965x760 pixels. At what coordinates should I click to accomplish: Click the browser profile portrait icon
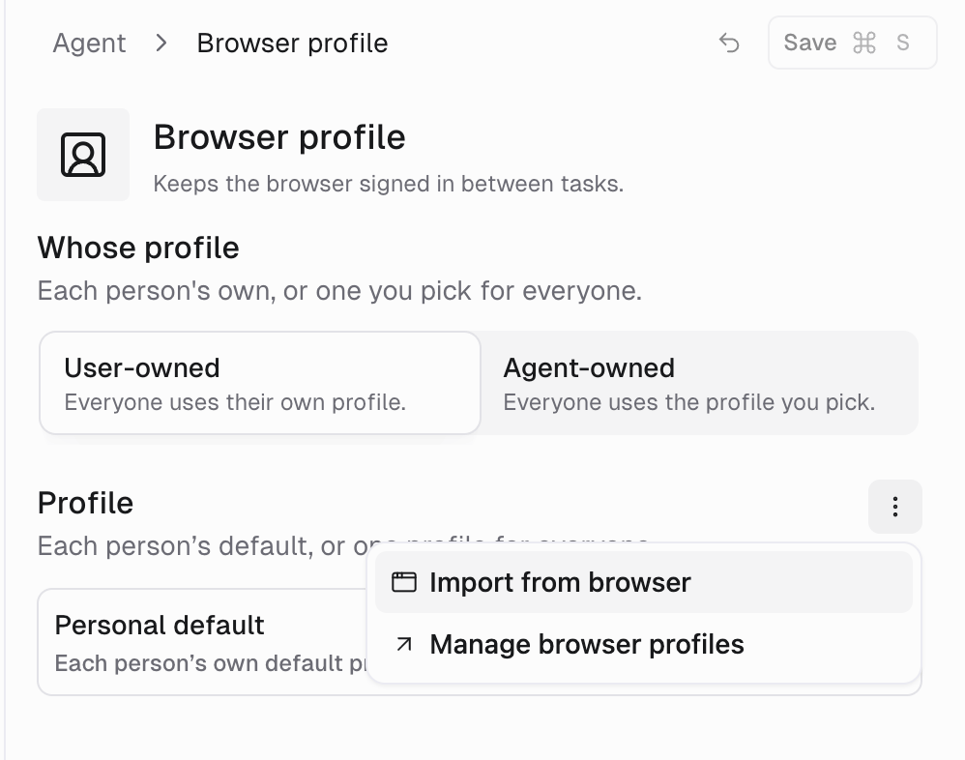[83, 155]
